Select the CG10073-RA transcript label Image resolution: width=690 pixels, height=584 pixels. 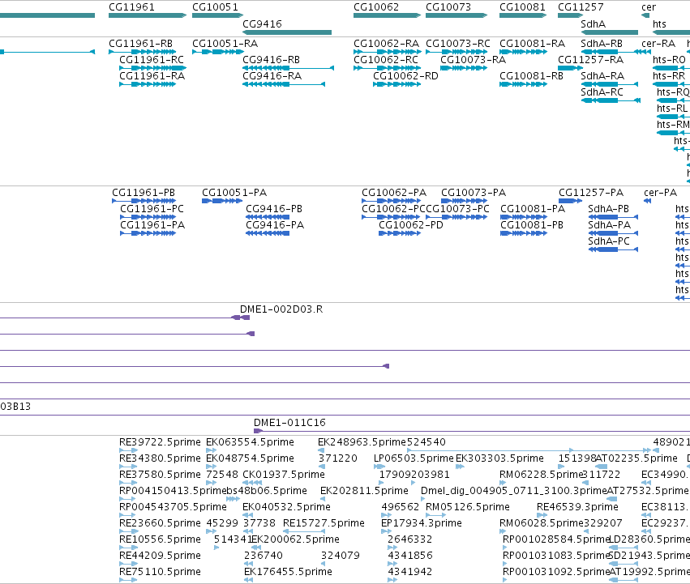point(473,60)
